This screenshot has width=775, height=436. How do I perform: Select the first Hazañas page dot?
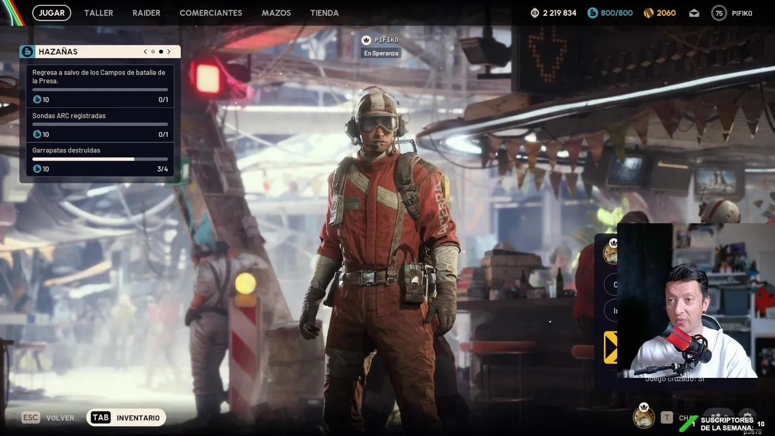pos(153,51)
